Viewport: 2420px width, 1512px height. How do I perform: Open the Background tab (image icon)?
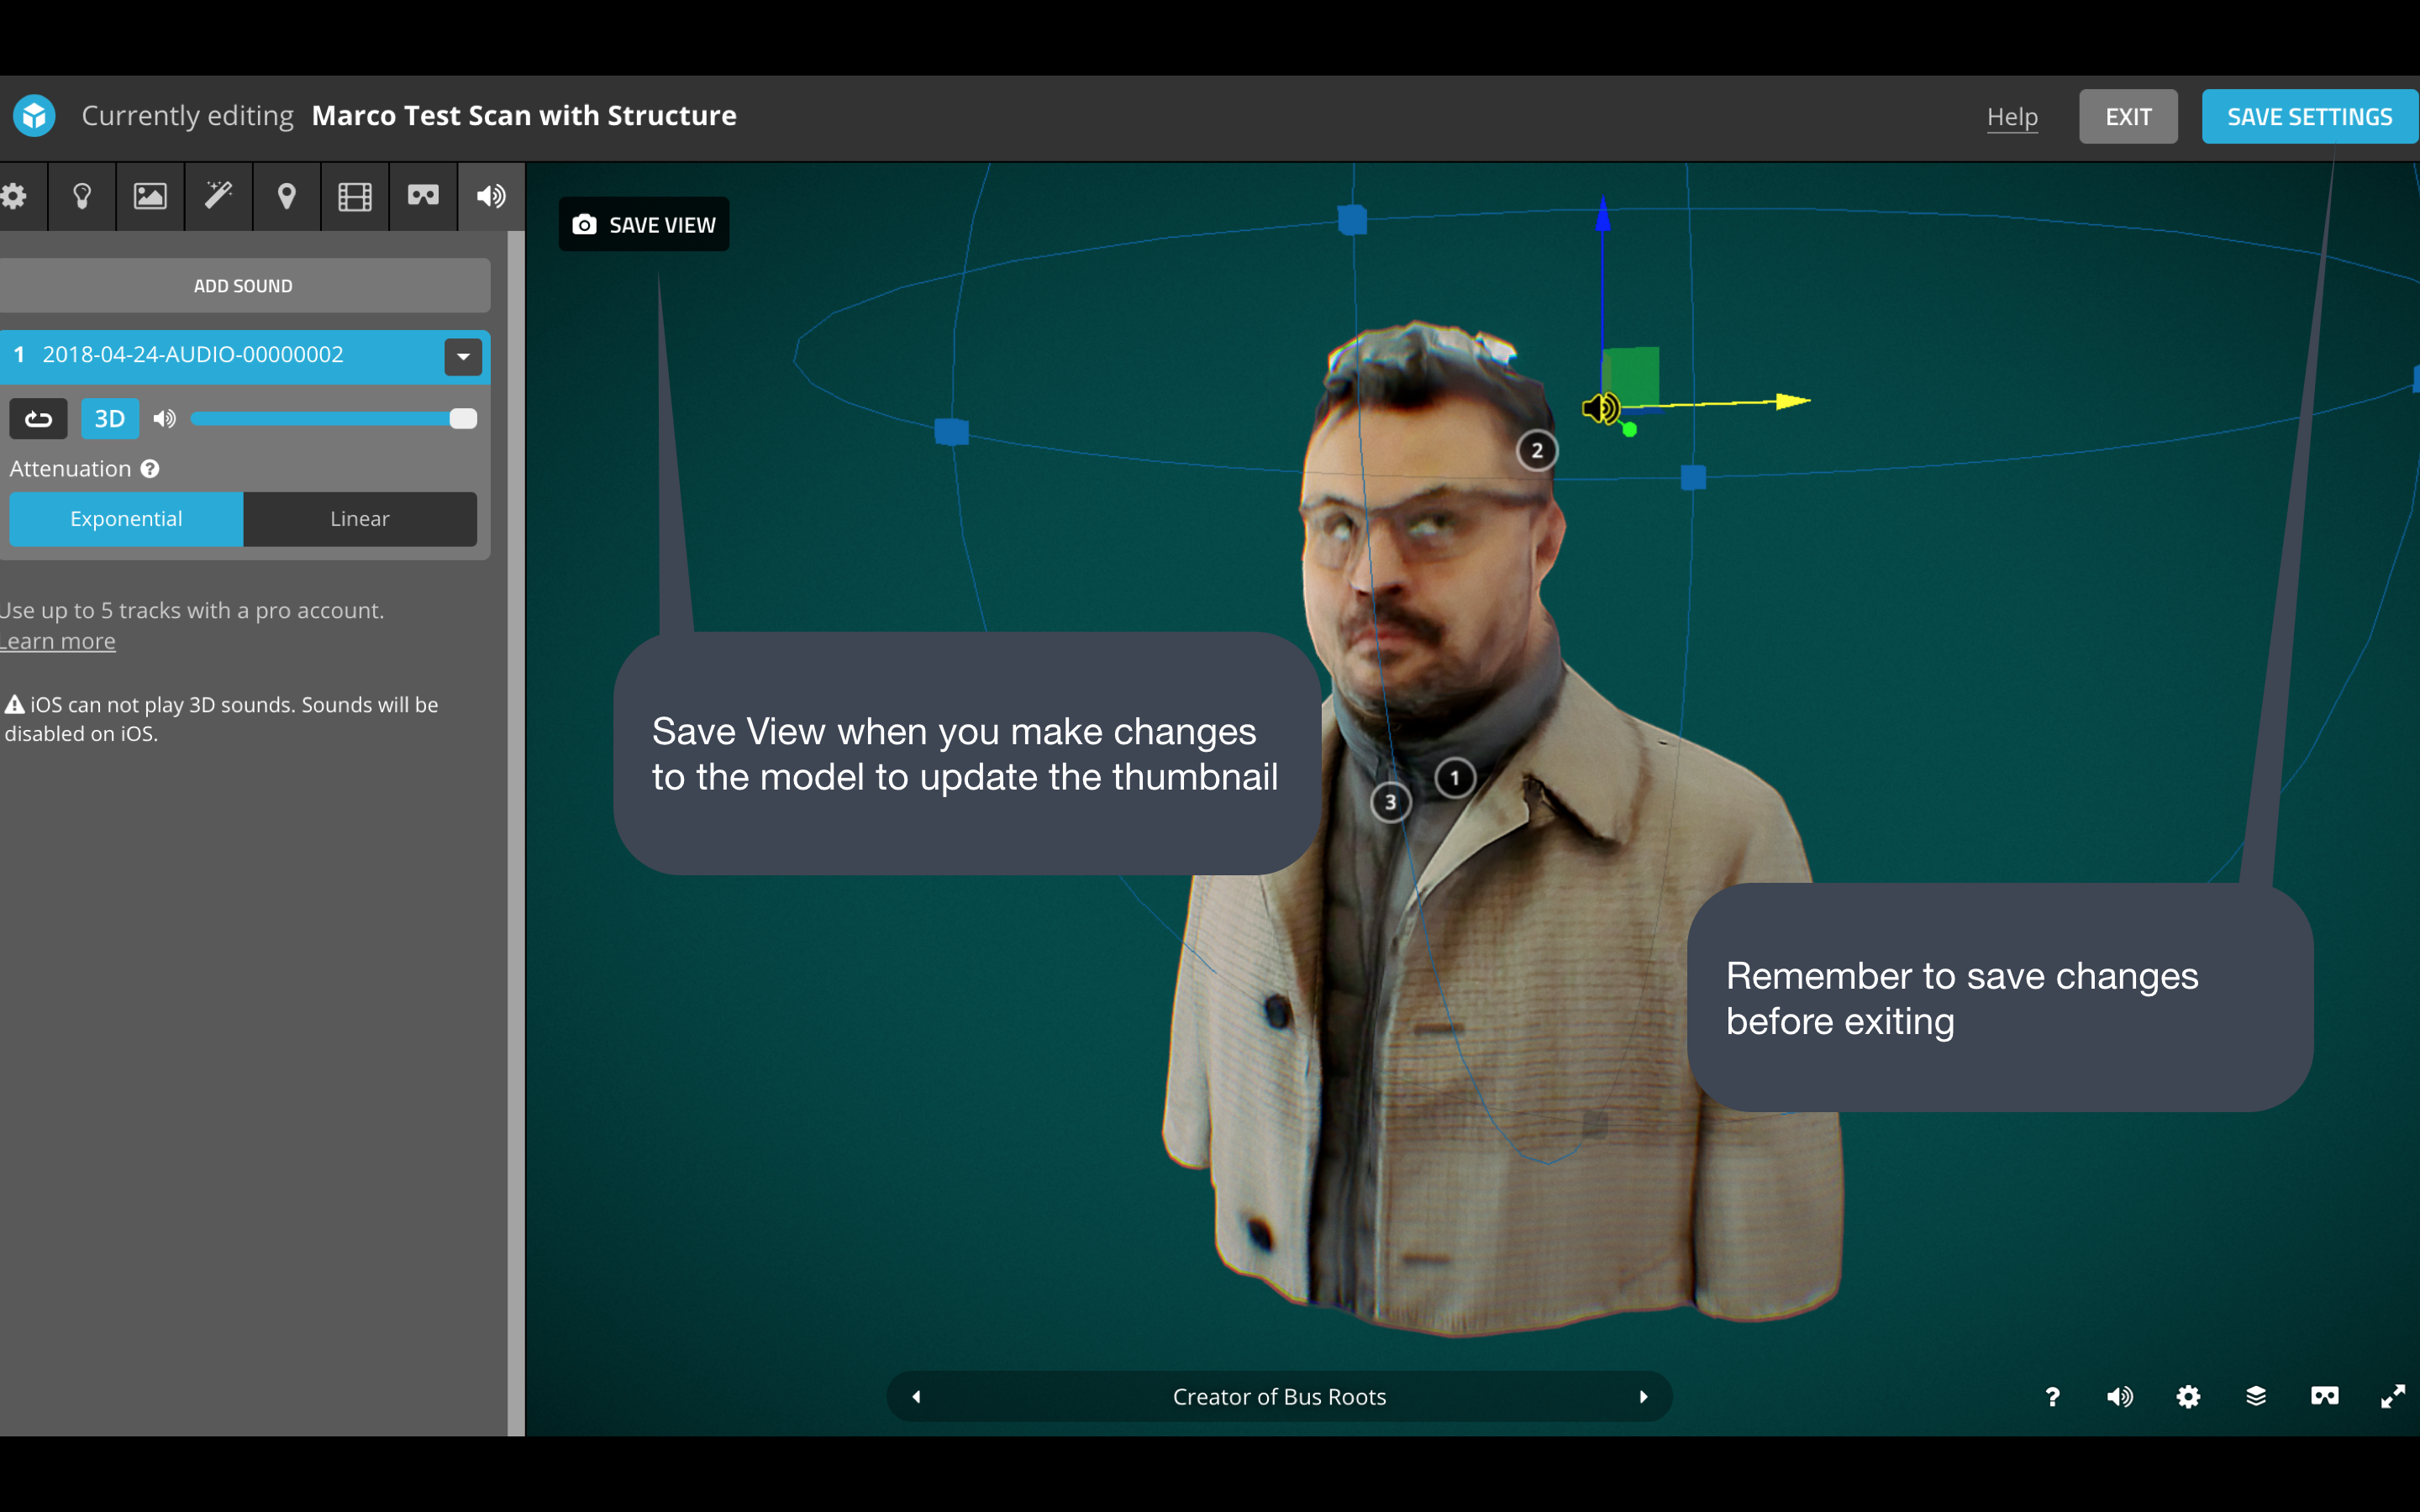click(x=150, y=196)
